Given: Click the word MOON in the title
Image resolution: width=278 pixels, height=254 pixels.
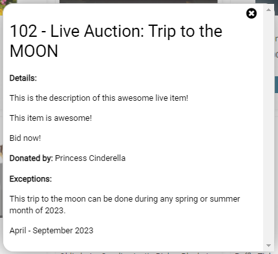Looking at the screenshot, I should pyautogui.click(x=34, y=51).
